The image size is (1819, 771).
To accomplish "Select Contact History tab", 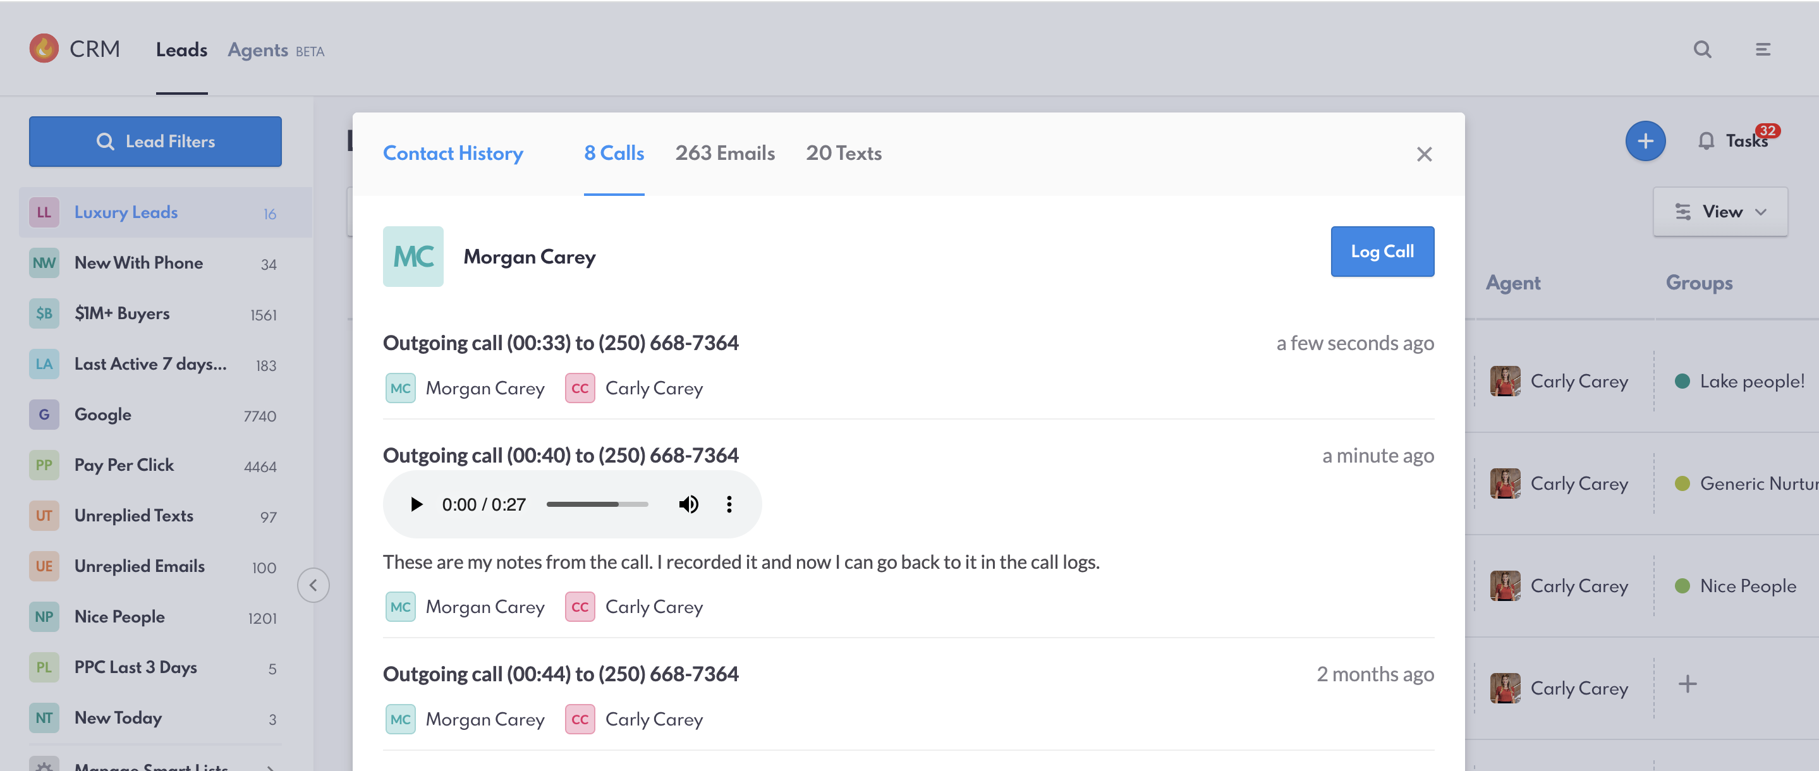I will 453,153.
